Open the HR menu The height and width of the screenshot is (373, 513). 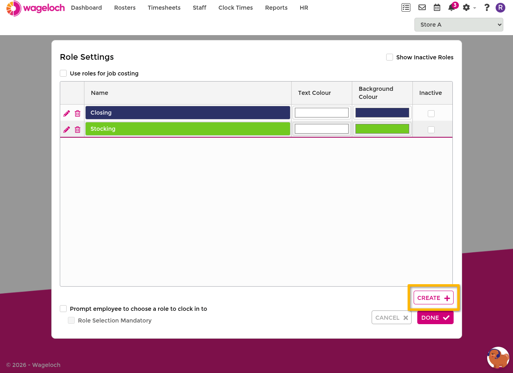[304, 8]
